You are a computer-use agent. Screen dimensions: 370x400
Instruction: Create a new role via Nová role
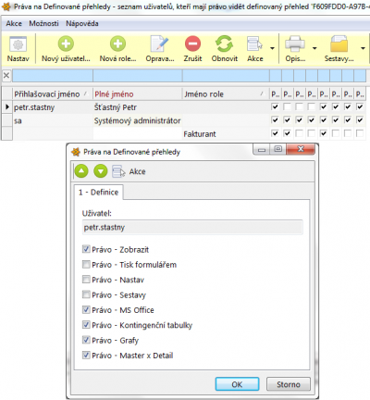coord(117,44)
